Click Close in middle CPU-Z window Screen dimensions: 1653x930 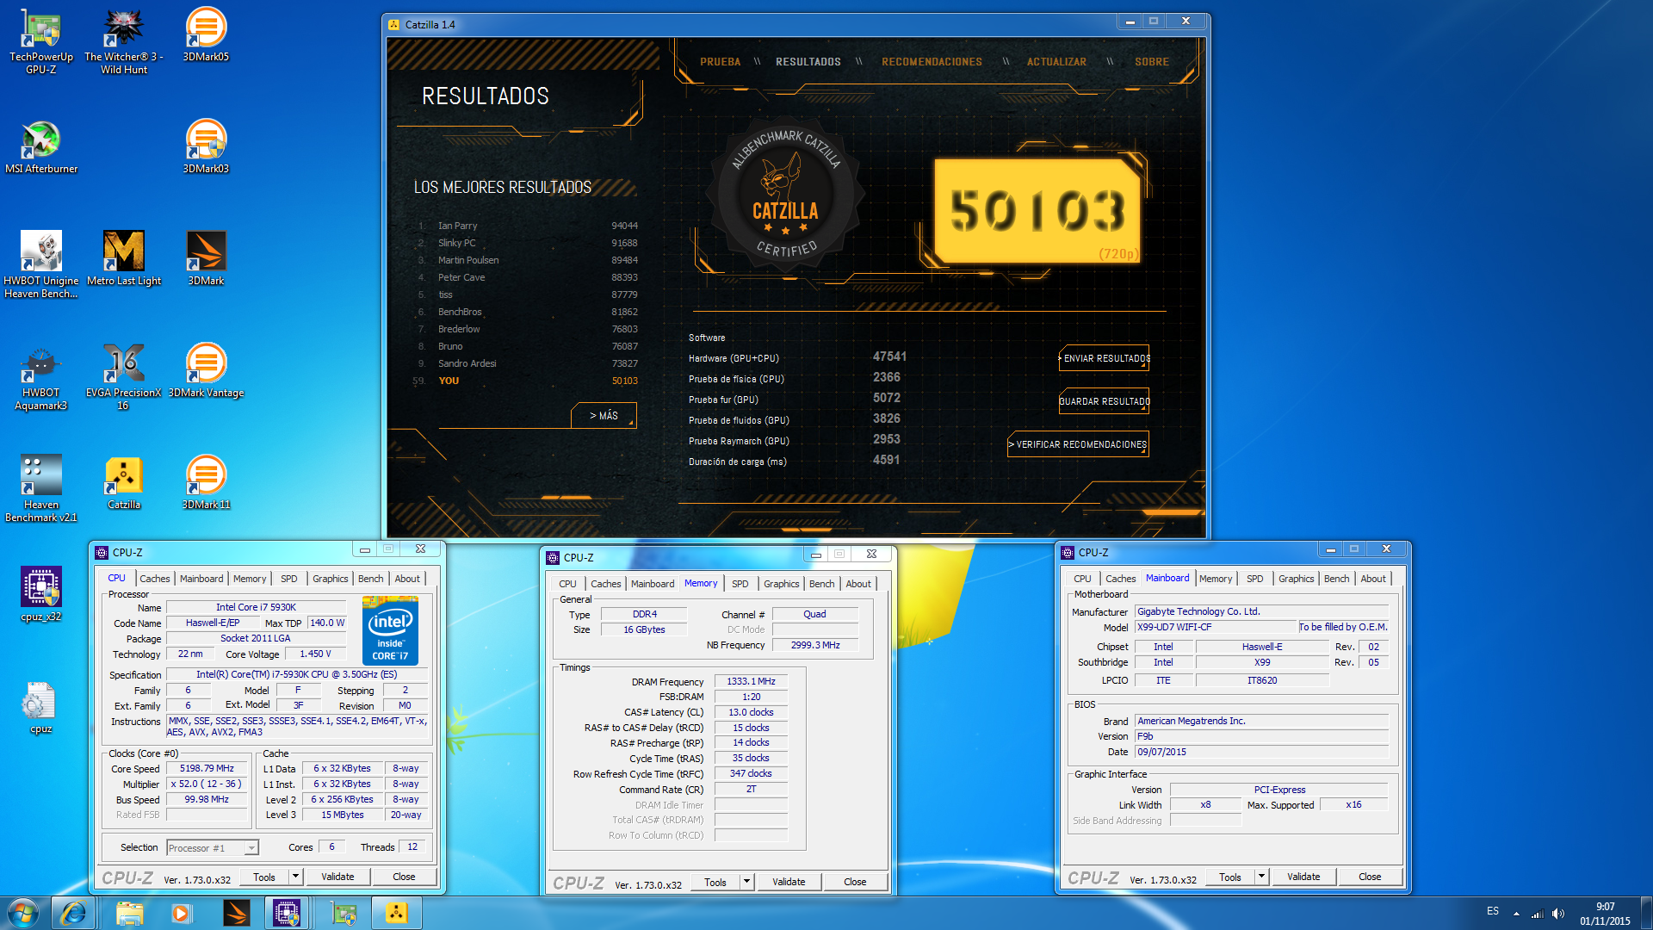tap(855, 882)
